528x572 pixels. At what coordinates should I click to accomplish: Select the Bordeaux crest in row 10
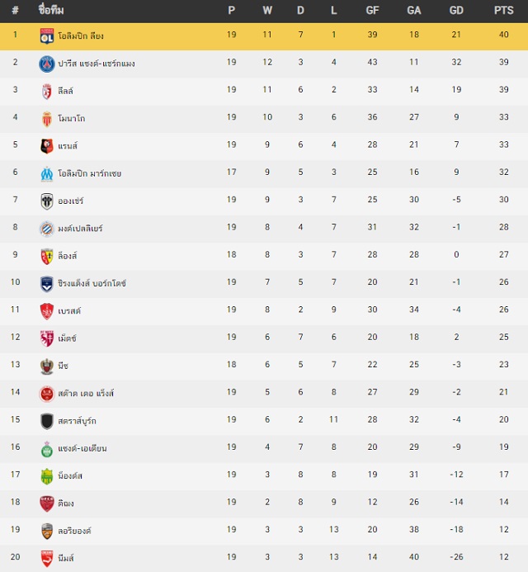pos(47,284)
